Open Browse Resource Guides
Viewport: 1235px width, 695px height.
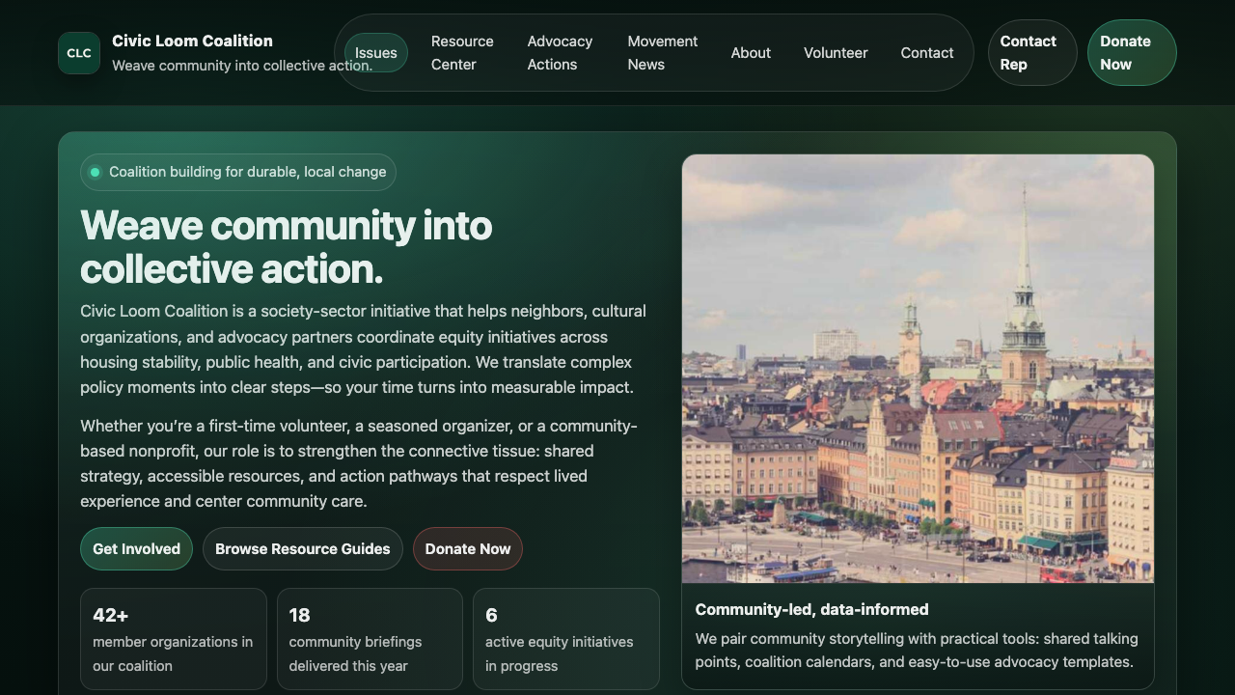coord(303,548)
